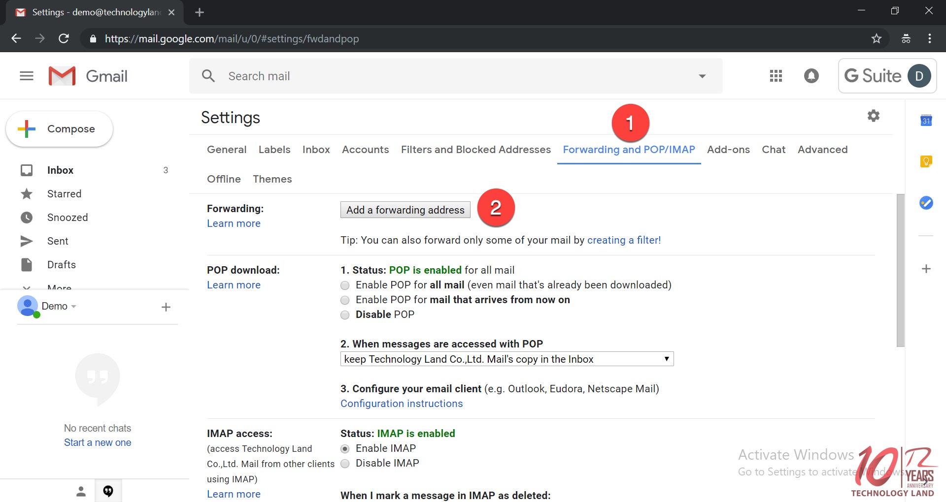Expand the More labels list
Viewport: 946px width, 502px height.
pyautogui.click(x=59, y=287)
